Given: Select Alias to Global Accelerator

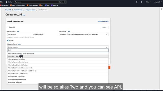Looking at the screenshot, I should [x=58, y=77].
